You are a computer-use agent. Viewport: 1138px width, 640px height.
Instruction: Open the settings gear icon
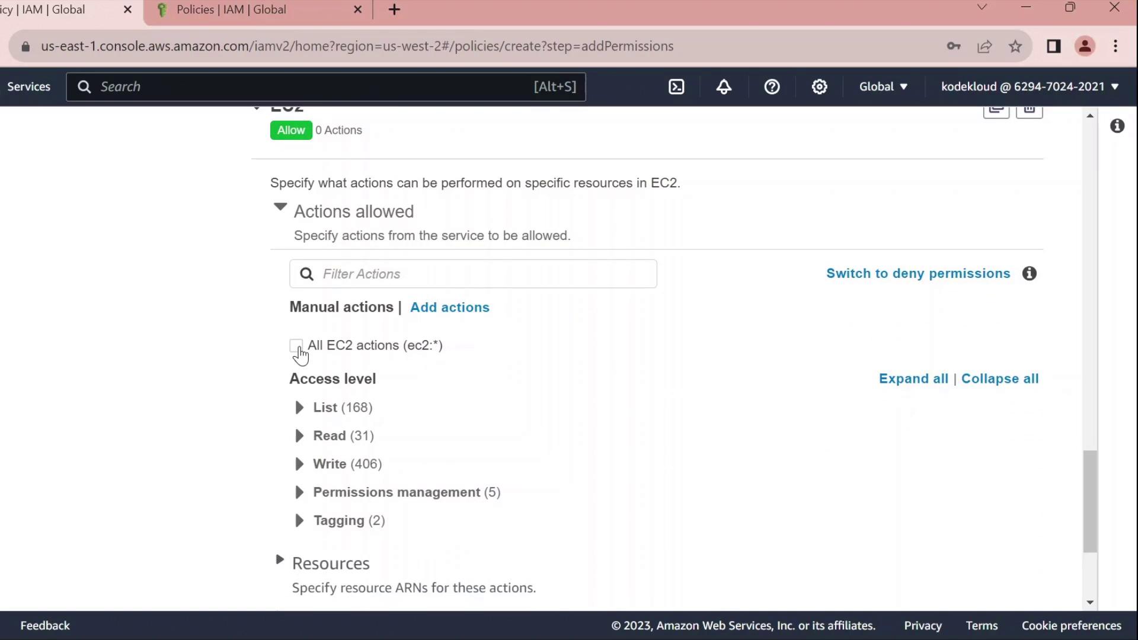(819, 87)
